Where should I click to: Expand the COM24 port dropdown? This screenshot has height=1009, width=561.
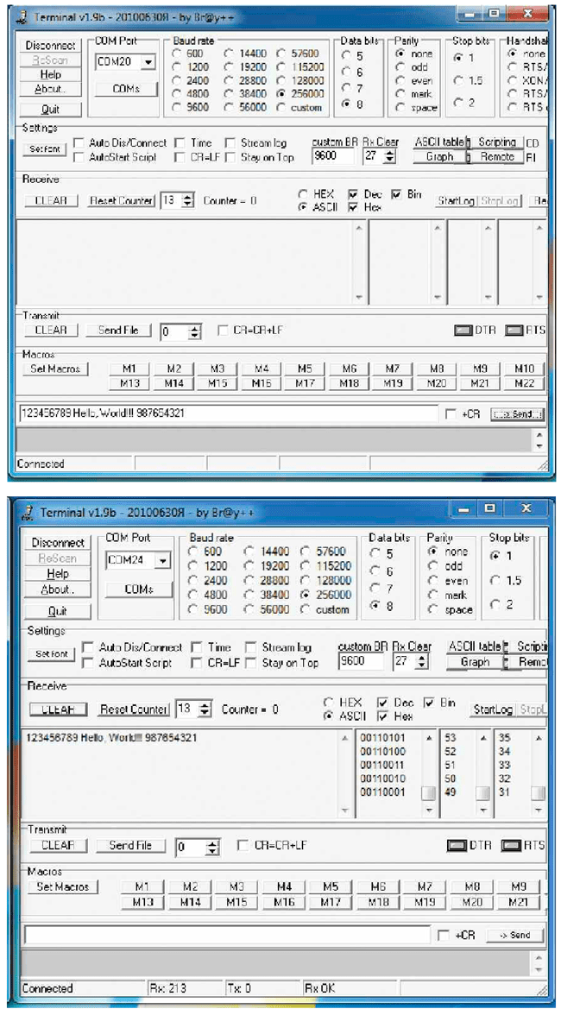[161, 560]
